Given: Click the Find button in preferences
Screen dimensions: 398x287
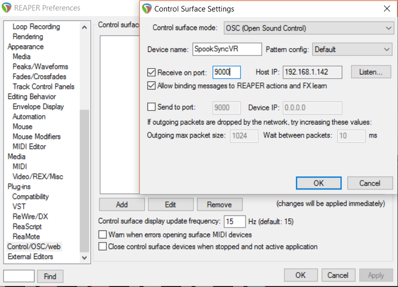Looking at the screenshot, I should (x=50, y=276).
